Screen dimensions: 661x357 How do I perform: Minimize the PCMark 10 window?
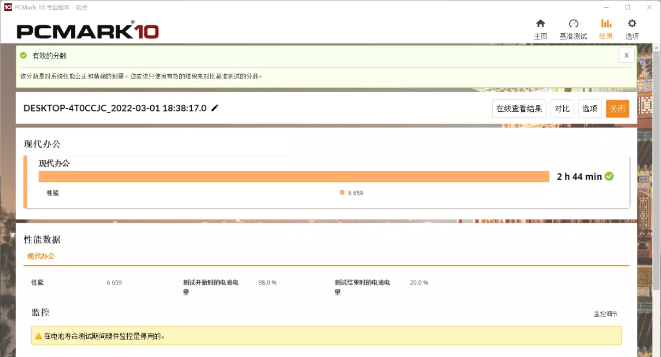point(606,7)
